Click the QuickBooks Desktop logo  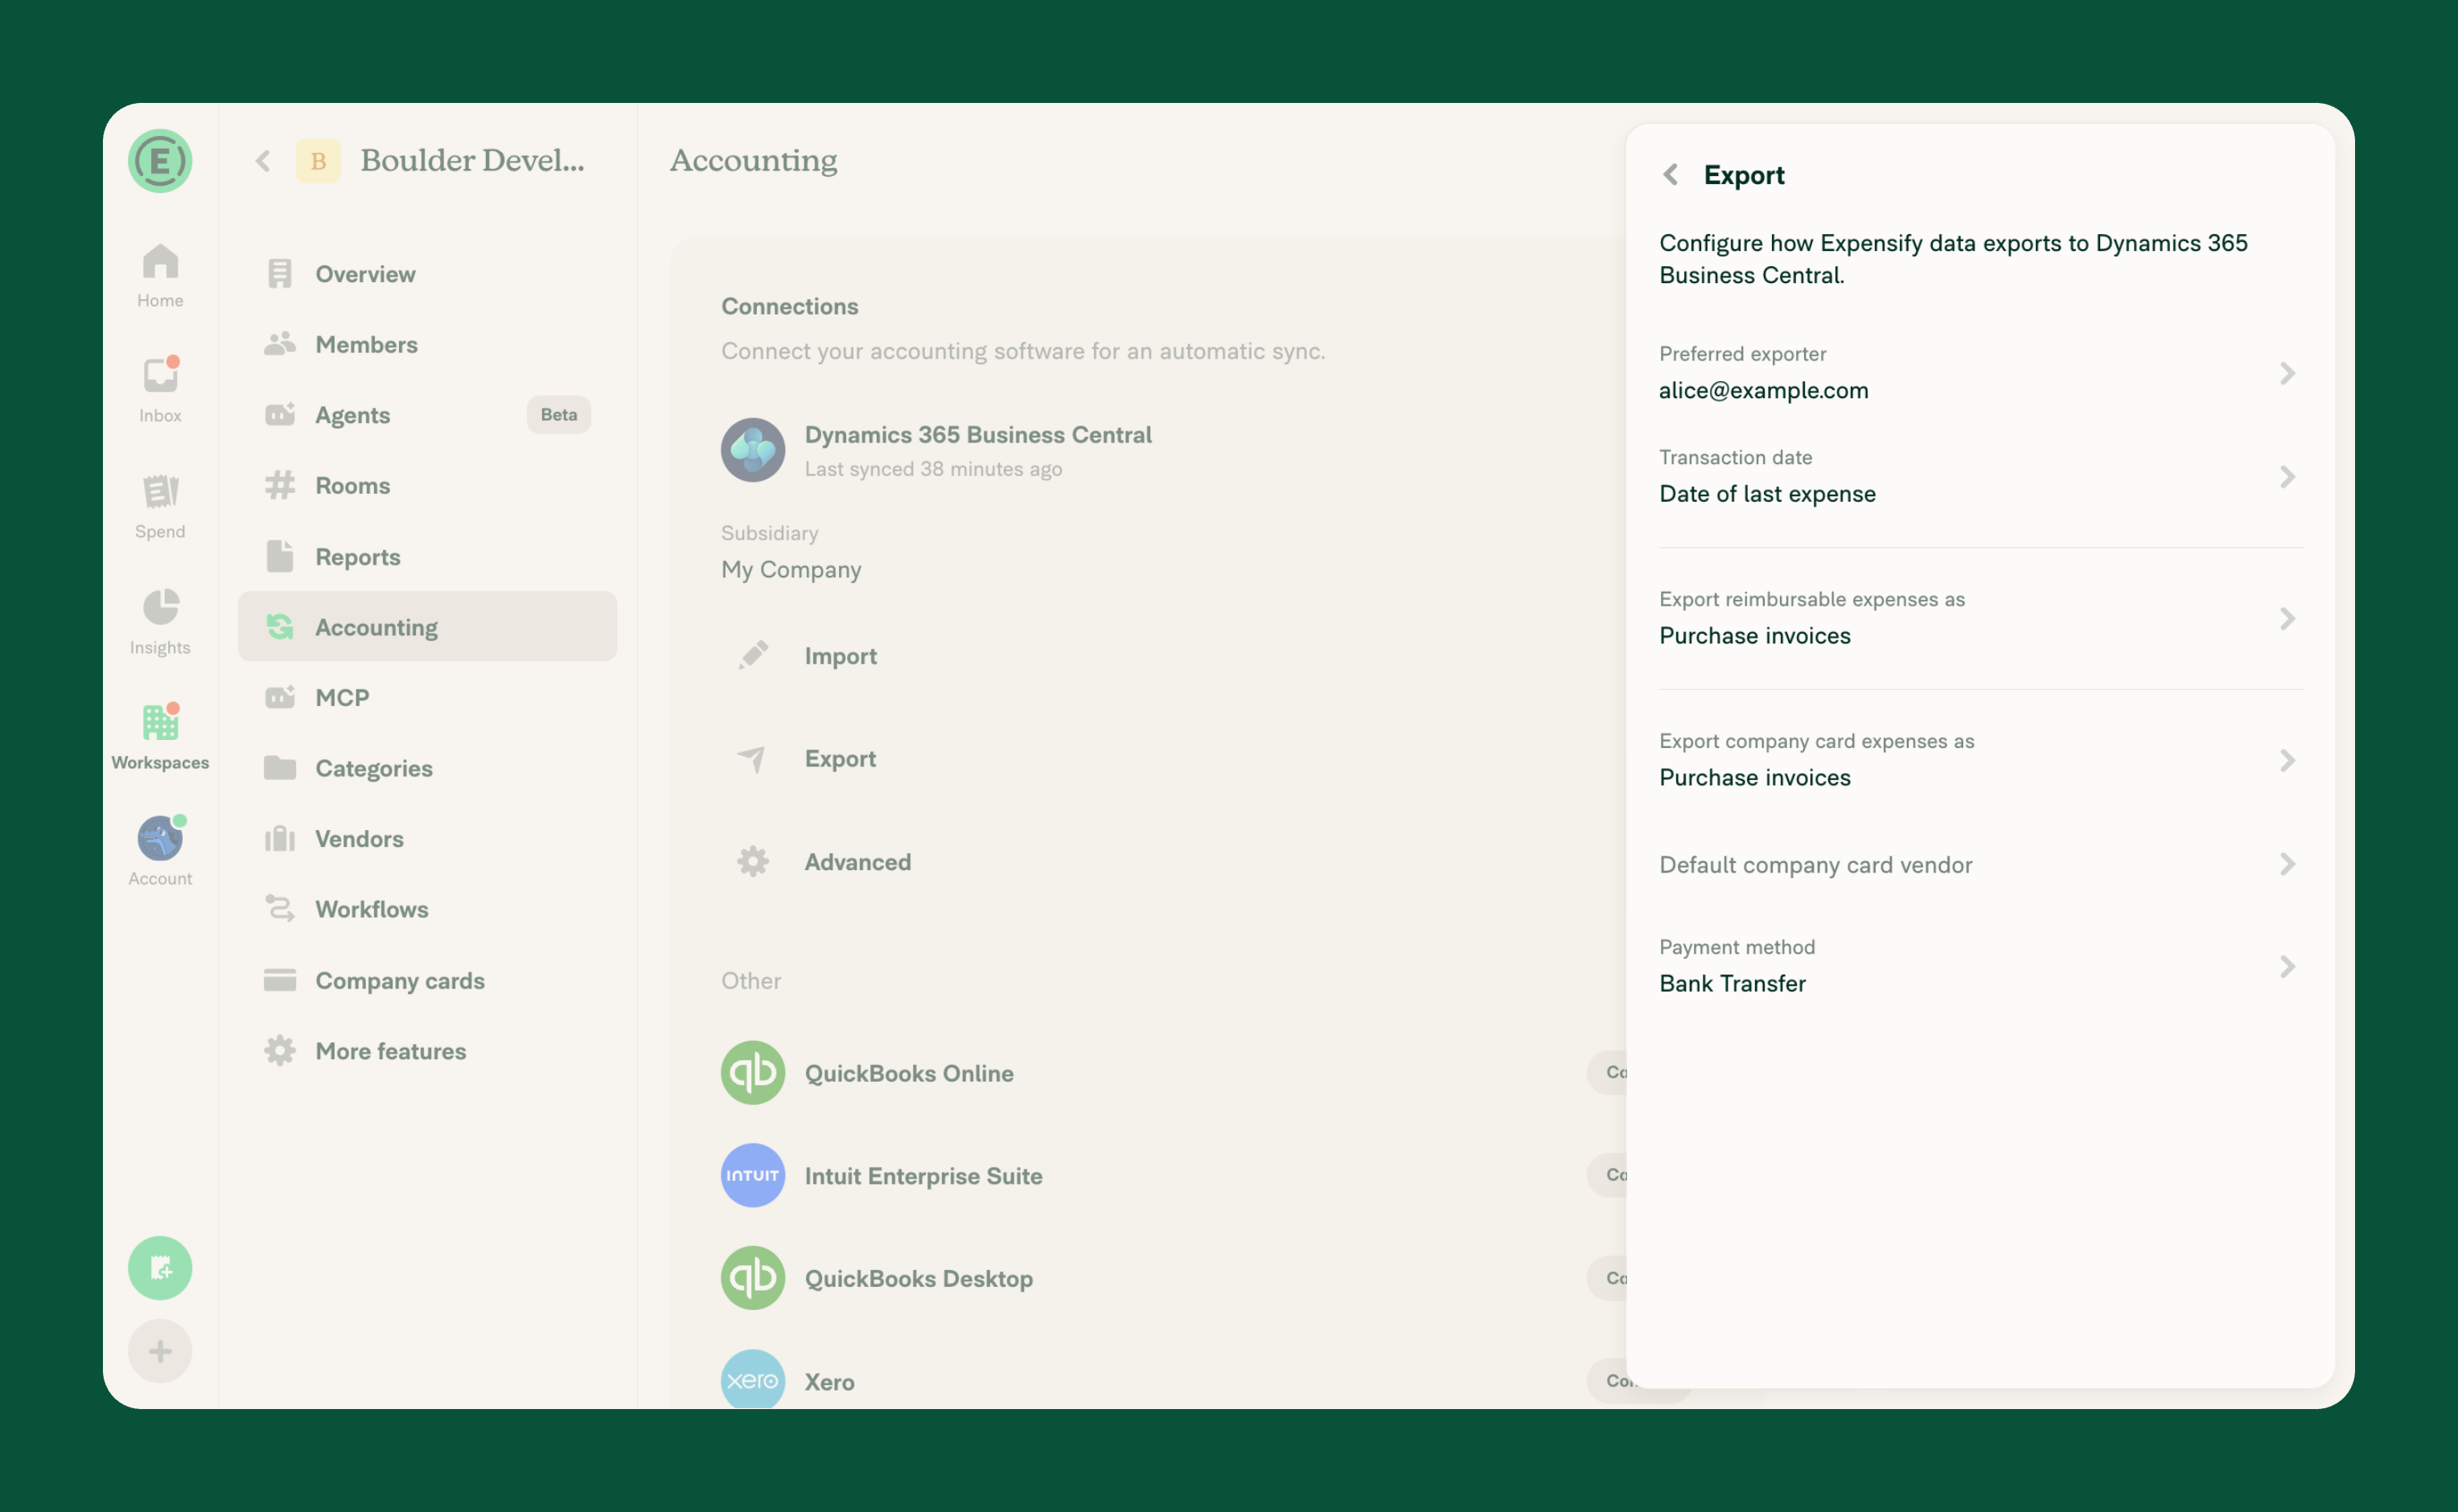[x=753, y=1278]
